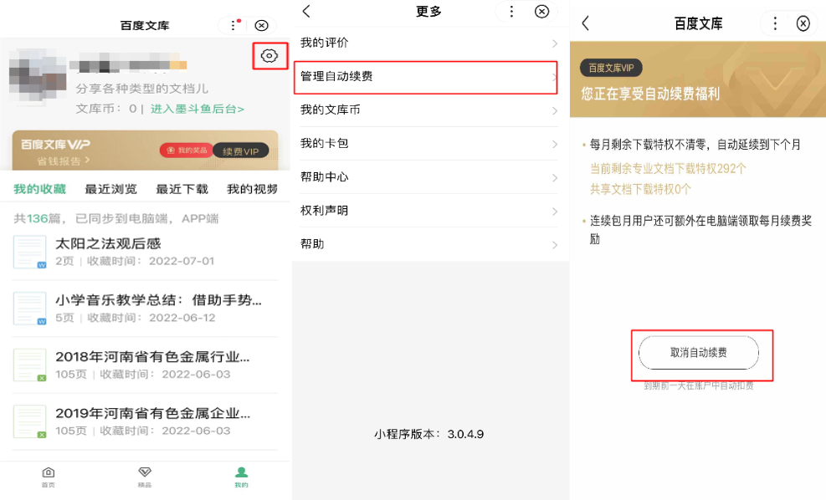Image resolution: width=826 pixels, height=500 pixels.
Task: Open document 太阳之法观后感
Action: coord(146,252)
